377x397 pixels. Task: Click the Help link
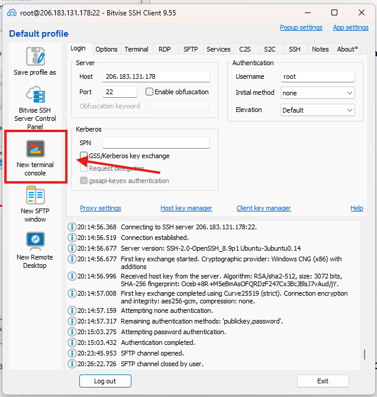(x=357, y=208)
